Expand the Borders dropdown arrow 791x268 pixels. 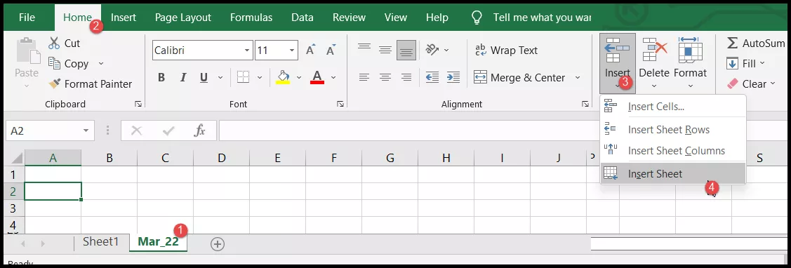[260, 78]
